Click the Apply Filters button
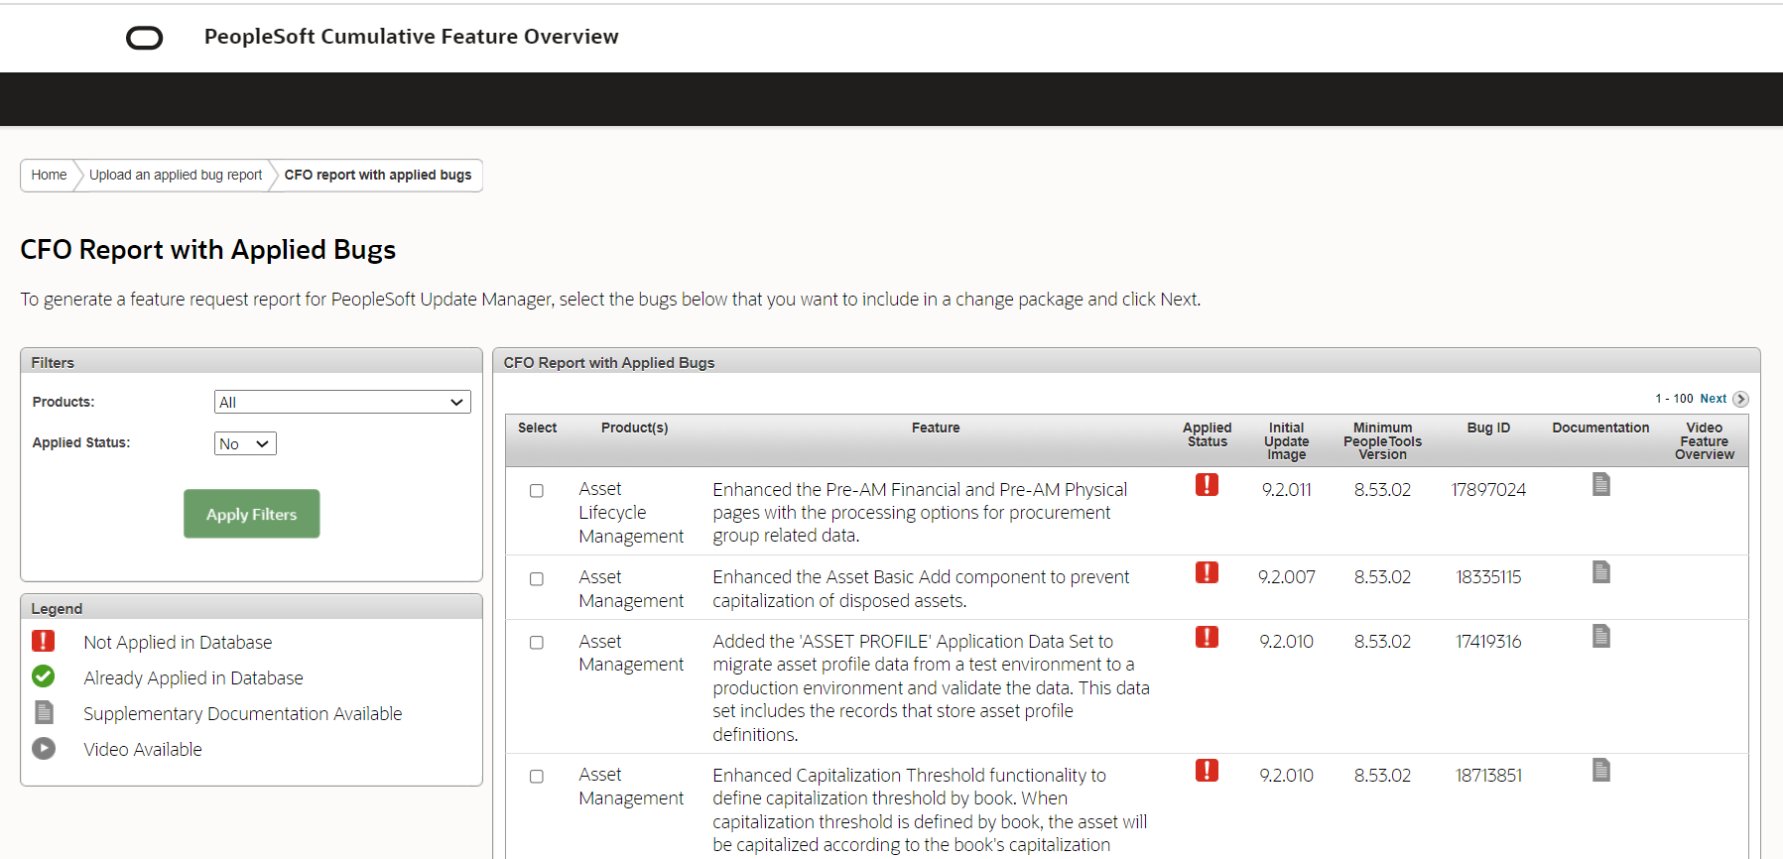Screen dimensions: 1783x859 [252, 514]
